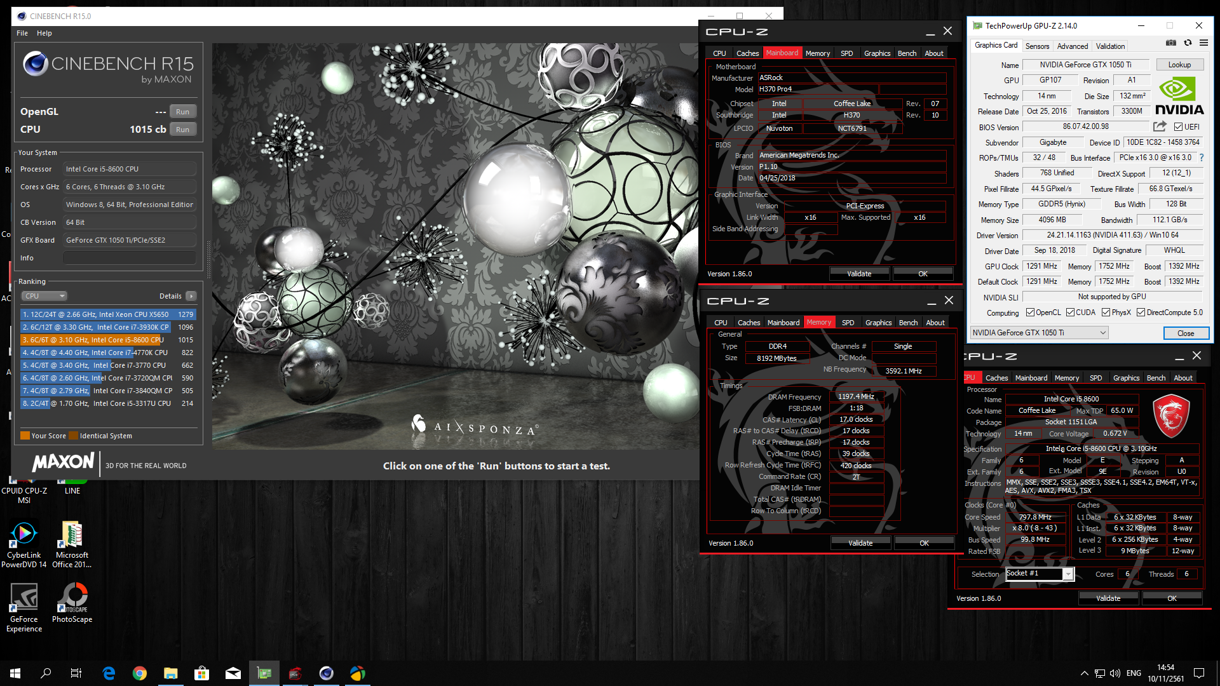
Task: Click the system clock showing 14:54
Action: click(1165, 668)
